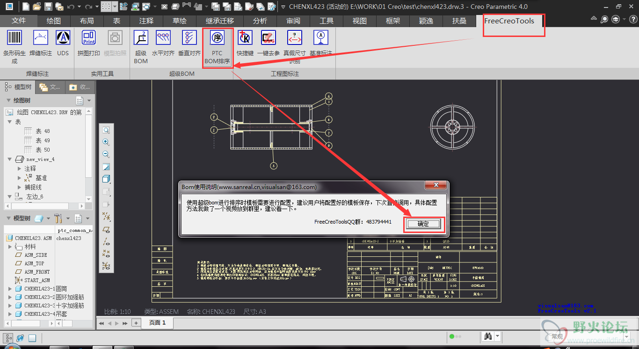Open the 焊缝标注 weld annotation tool
This screenshot has width=639, height=349.
[x=41, y=38]
